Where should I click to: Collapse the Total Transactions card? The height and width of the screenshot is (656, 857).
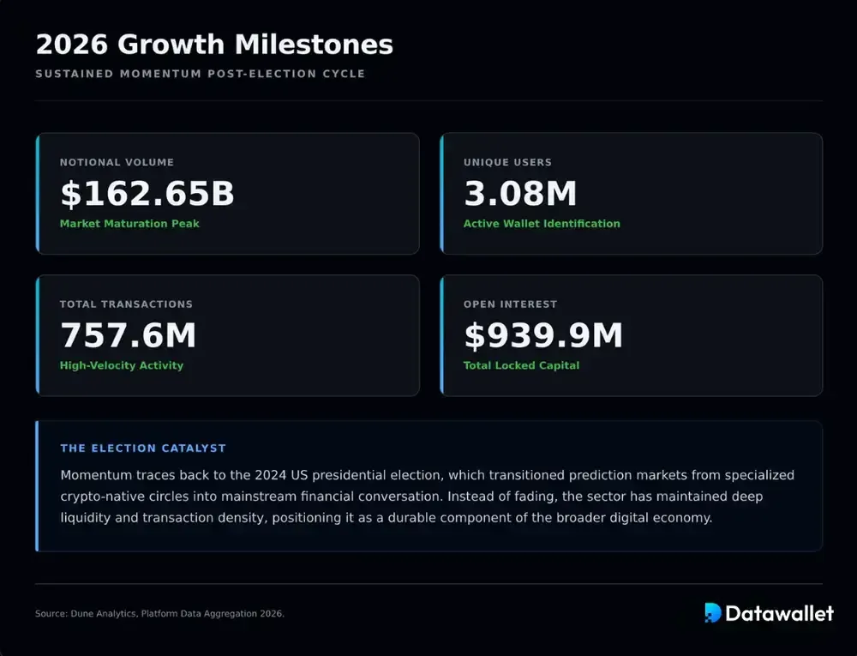click(x=227, y=334)
